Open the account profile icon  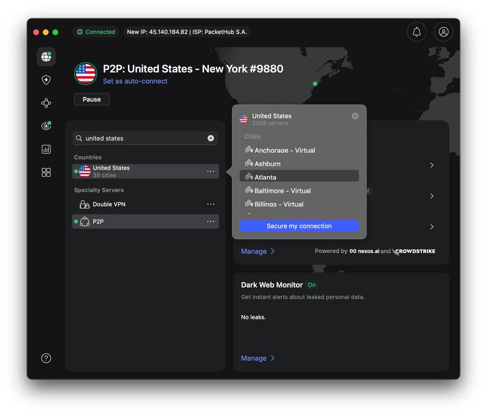[x=443, y=32]
